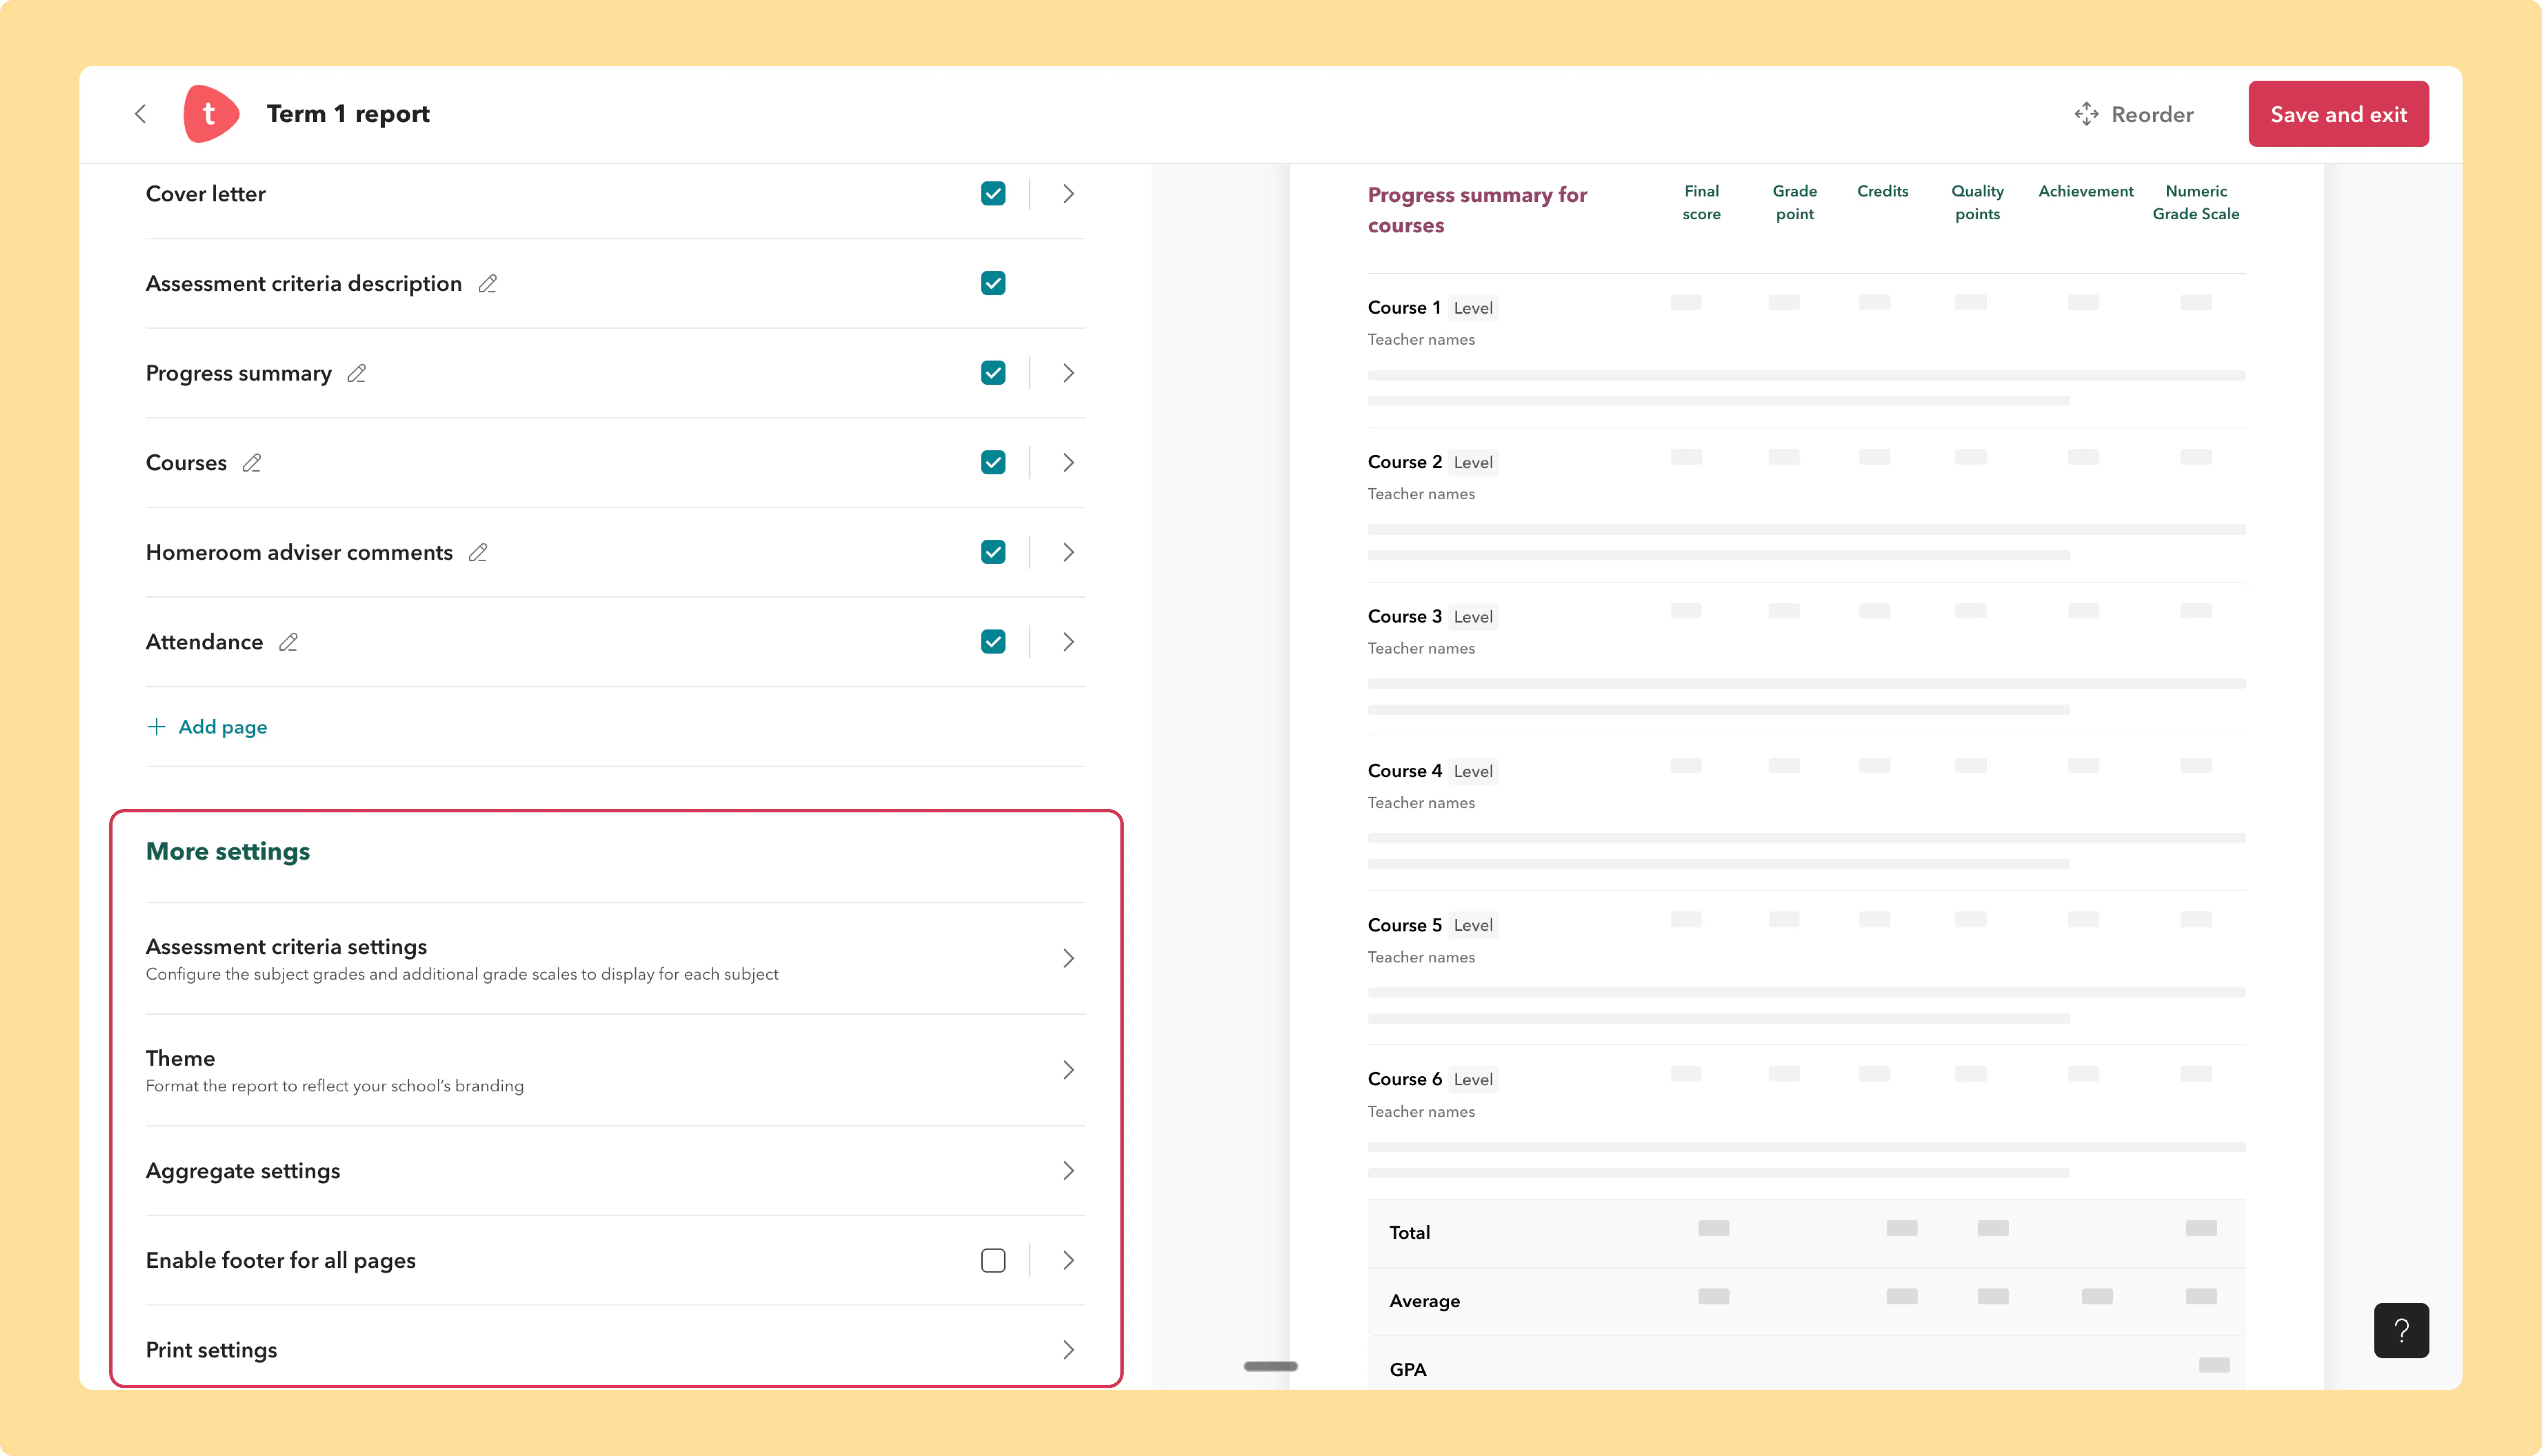Click the Reorder button label

[2152, 115]
